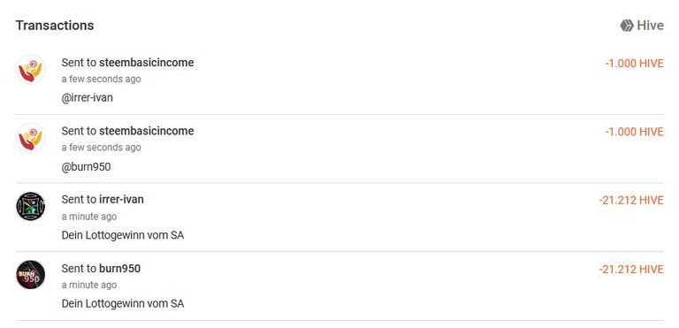Click the Hive logo icon
Screen dimensions: 679x328
click(x=626, y=26)
